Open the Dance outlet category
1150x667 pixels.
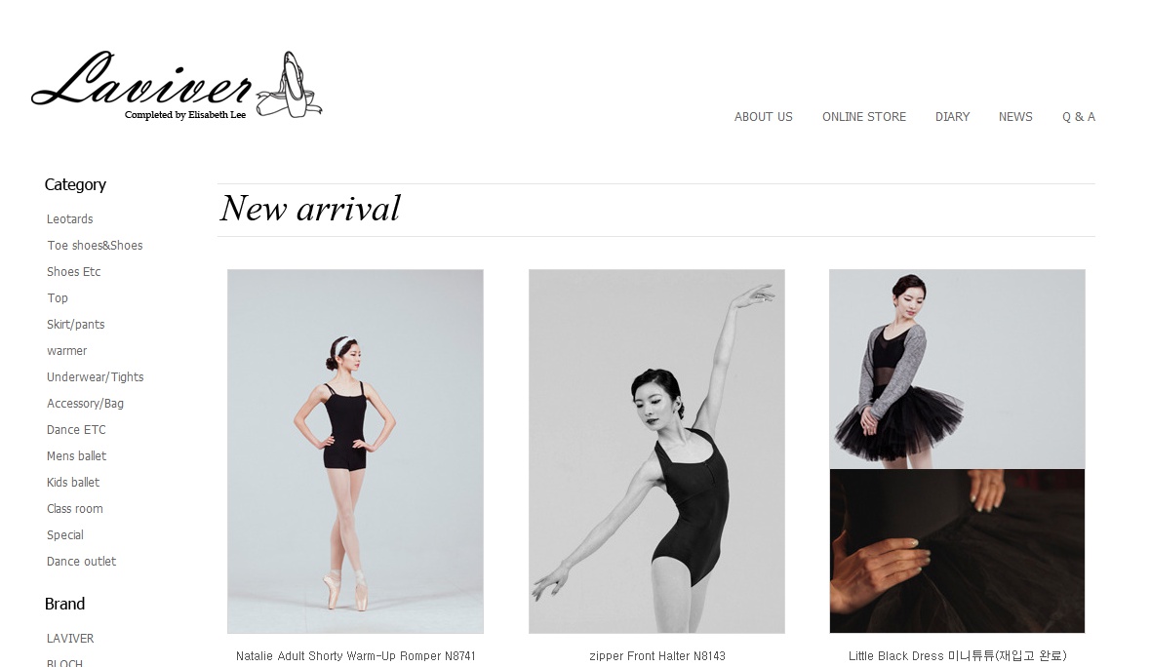coord(81,562)
